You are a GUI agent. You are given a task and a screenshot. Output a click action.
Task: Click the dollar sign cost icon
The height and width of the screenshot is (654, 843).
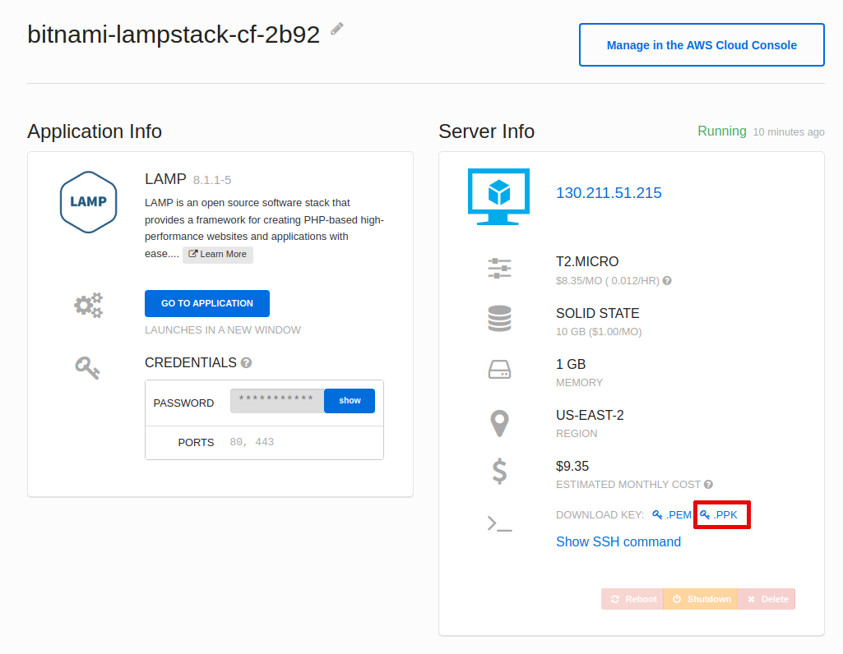click(x=499, y=472)
